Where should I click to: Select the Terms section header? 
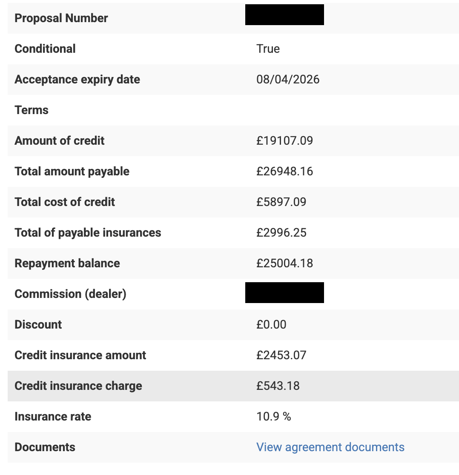pos(32,110)
